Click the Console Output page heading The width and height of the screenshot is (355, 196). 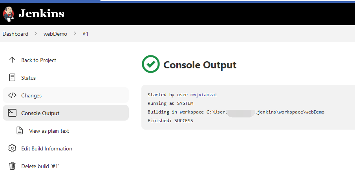(x=200, y=65)
